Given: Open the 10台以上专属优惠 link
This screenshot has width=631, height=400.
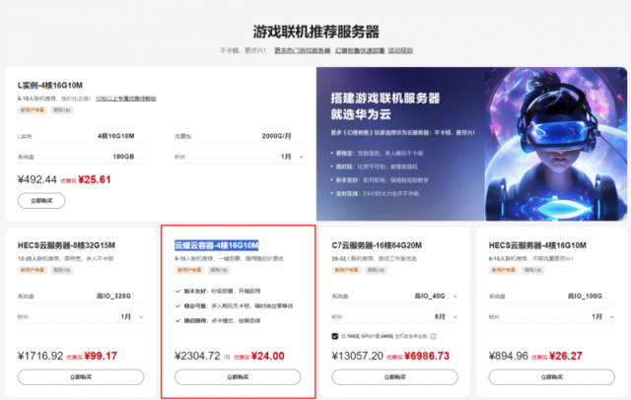Looking at the screenshot, I should point(125,99).
